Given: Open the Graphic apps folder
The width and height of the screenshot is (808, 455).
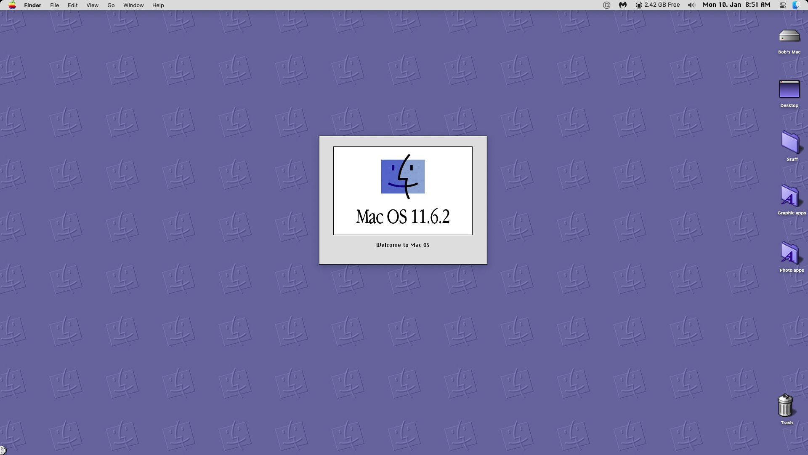Looking at the screenshot, I should coord(790,197).
